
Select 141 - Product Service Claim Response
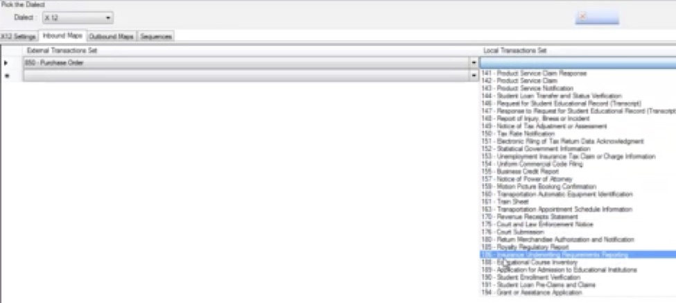click(x=534, y=73)
